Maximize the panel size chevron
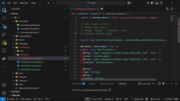 (x=172, y=84)
